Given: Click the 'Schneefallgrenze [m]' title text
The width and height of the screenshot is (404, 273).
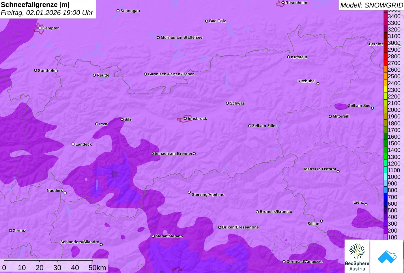Looking at the screenshot, I should coord(35,5).
